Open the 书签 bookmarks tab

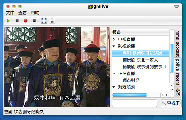(x=177, y=92)
